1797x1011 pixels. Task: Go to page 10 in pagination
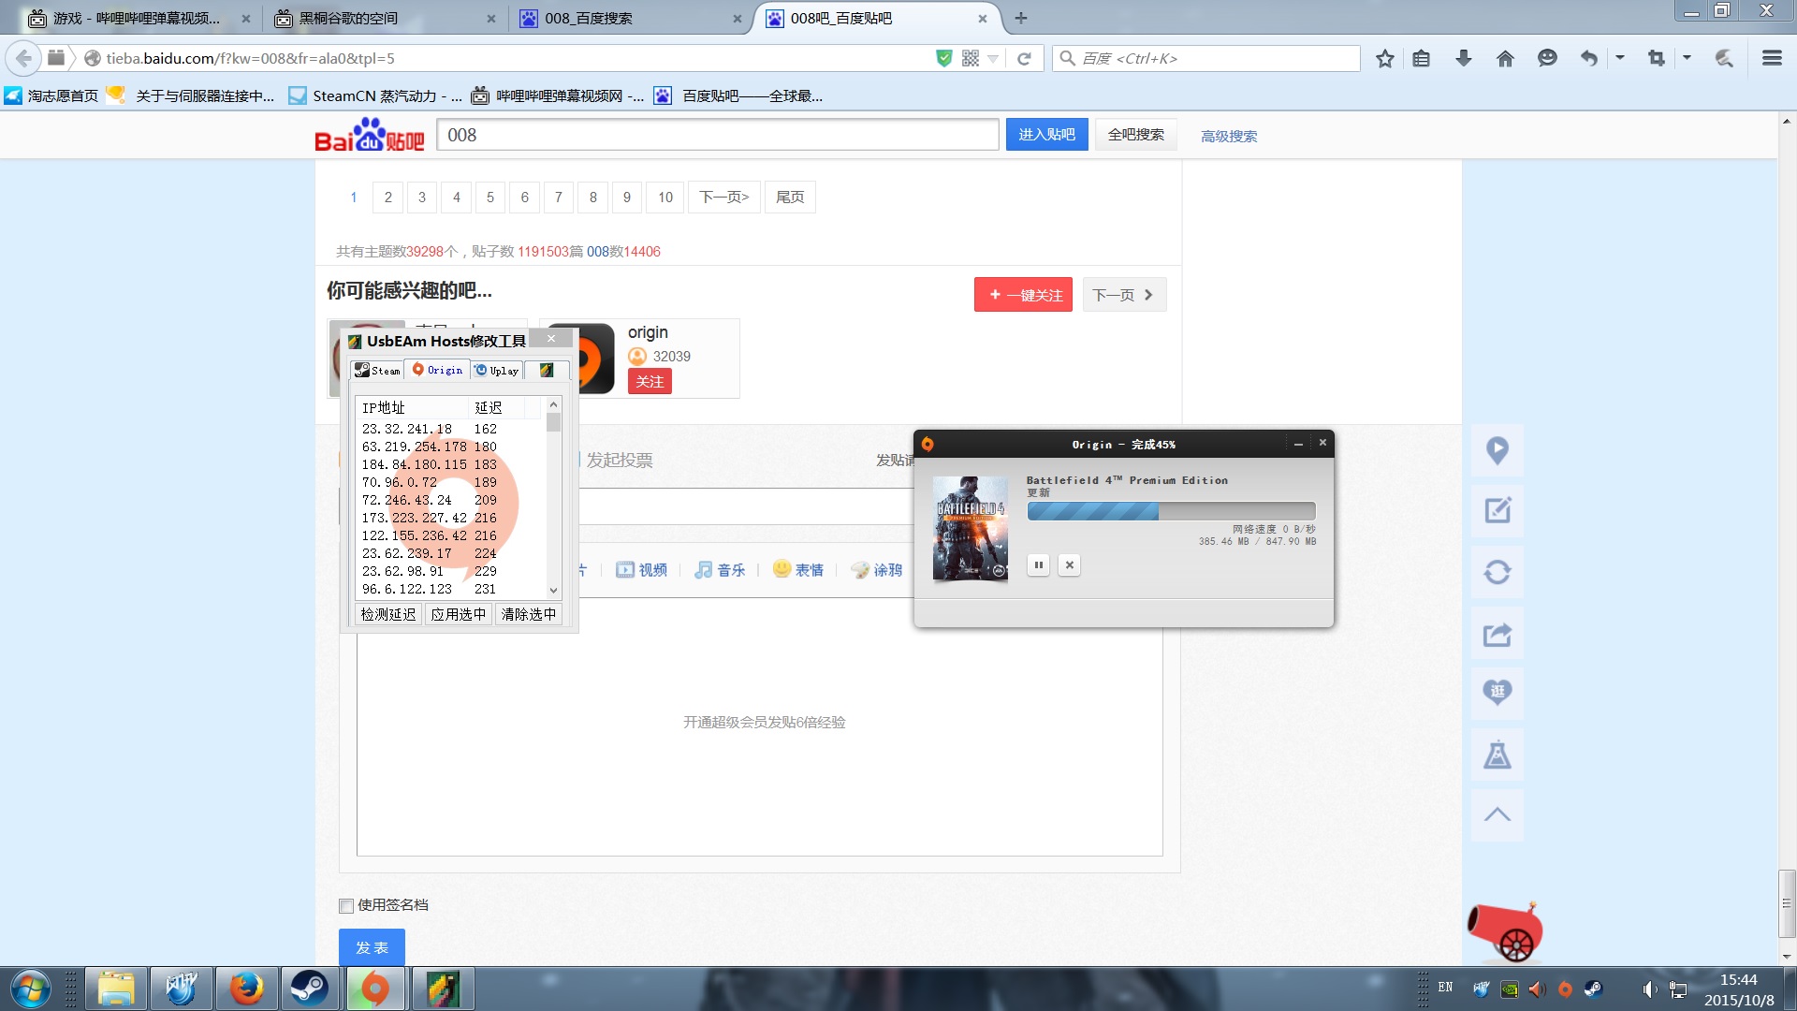[x=665, y=197]
